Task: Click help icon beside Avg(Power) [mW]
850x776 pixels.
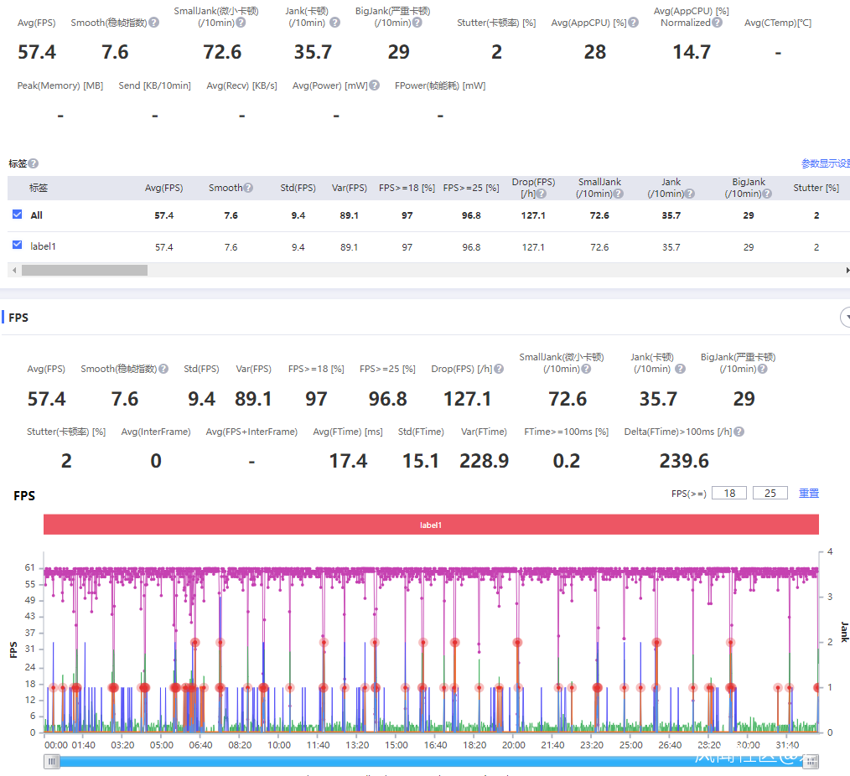Action: (375, 85)
